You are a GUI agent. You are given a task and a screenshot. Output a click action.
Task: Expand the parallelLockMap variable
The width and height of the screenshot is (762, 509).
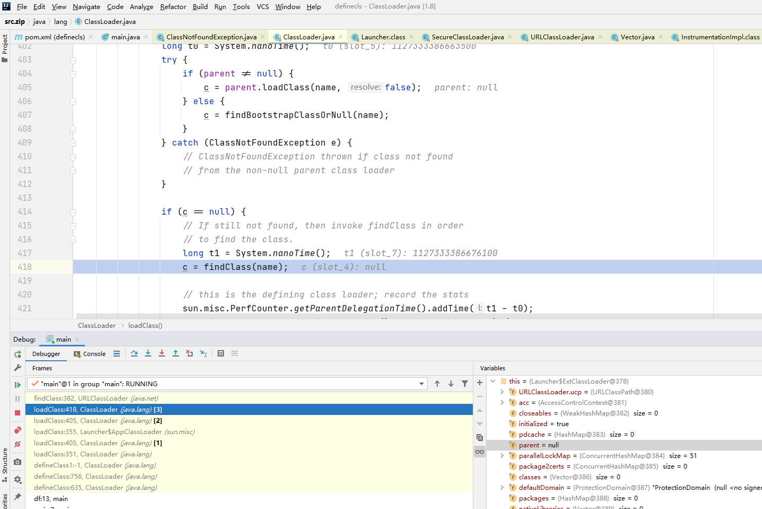tap(502, 455)
